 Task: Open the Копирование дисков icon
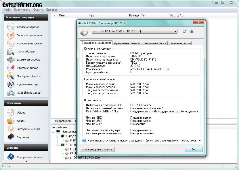(11, 43)
